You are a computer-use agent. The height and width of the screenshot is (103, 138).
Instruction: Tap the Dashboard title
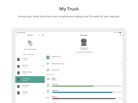pos(84,35)
